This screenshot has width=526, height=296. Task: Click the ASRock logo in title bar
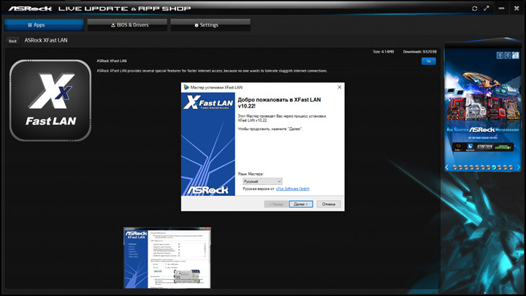tap(30, 8)
